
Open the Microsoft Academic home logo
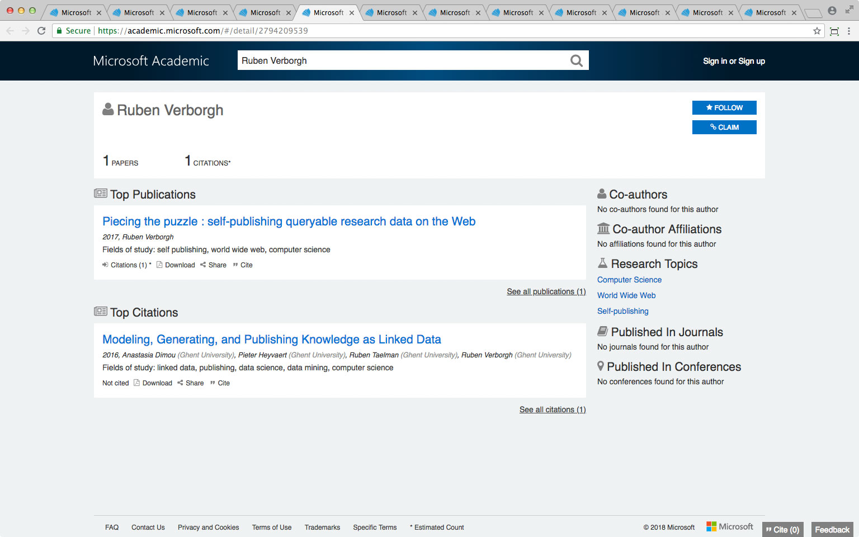tap(151, 60)
